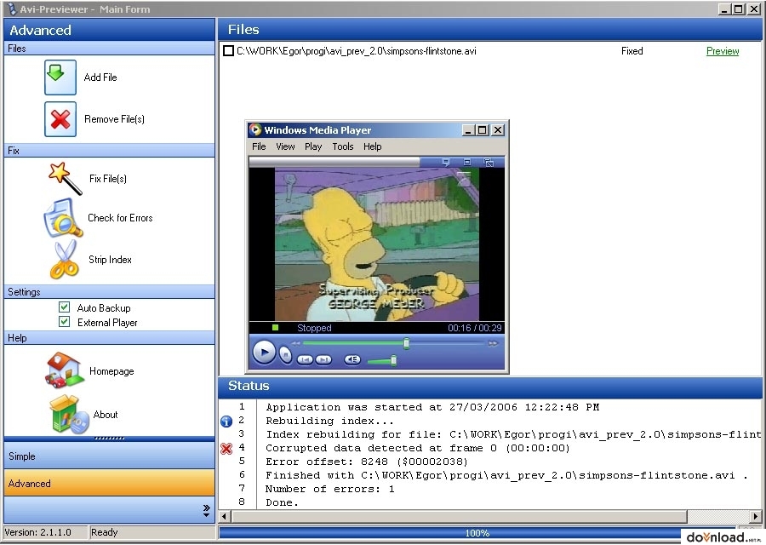Click the green arrow Add File icon
Viewport: 766px width, 545px height.
60,77
